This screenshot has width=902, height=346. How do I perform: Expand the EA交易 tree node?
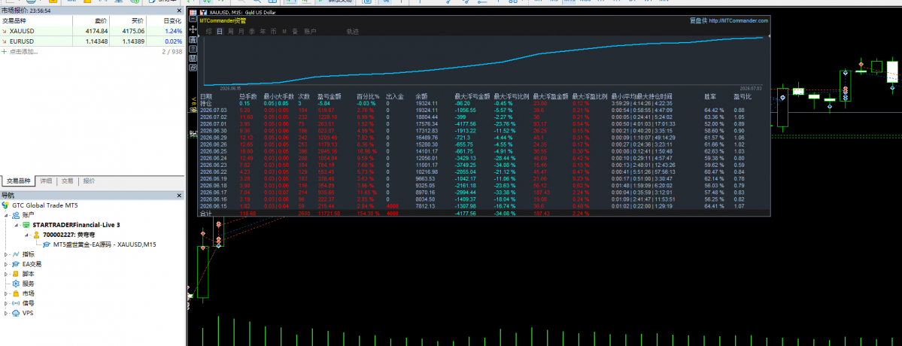(x=7, y=264)
